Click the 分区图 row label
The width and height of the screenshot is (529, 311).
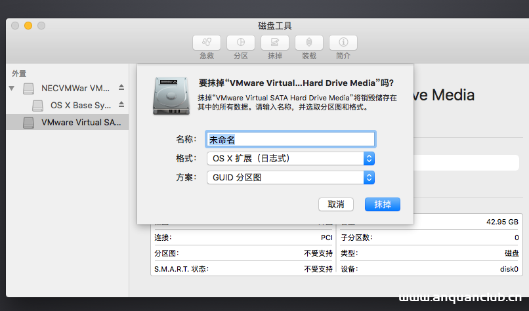pos(166,253)
